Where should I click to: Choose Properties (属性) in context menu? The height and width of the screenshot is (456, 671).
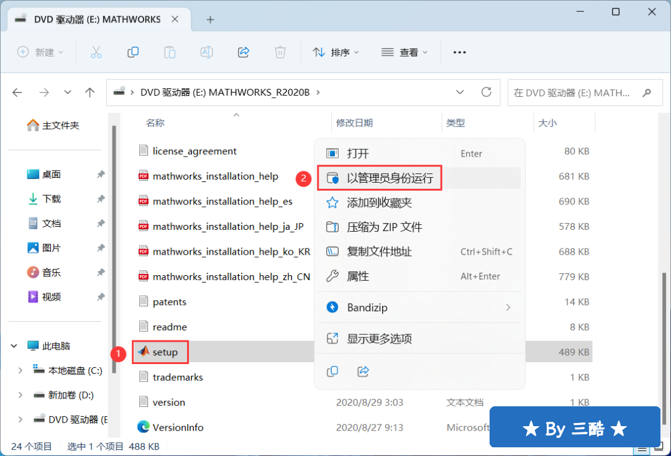419,276
